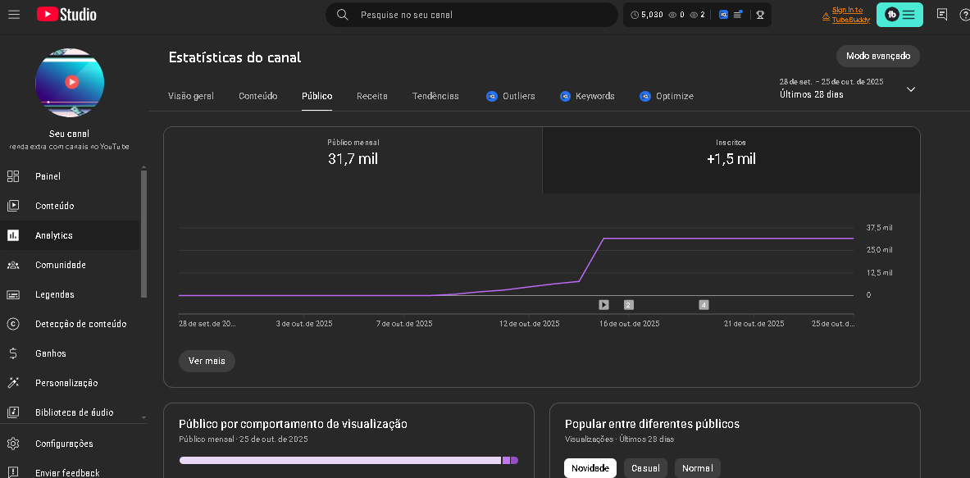This screenshot has width=970, height=478.
Task: Open Ganhos in the sidebar
Action: point(50,353)
